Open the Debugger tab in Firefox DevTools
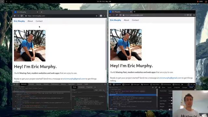Viewport: 208px width, 117px height. [x=135, y=84]
